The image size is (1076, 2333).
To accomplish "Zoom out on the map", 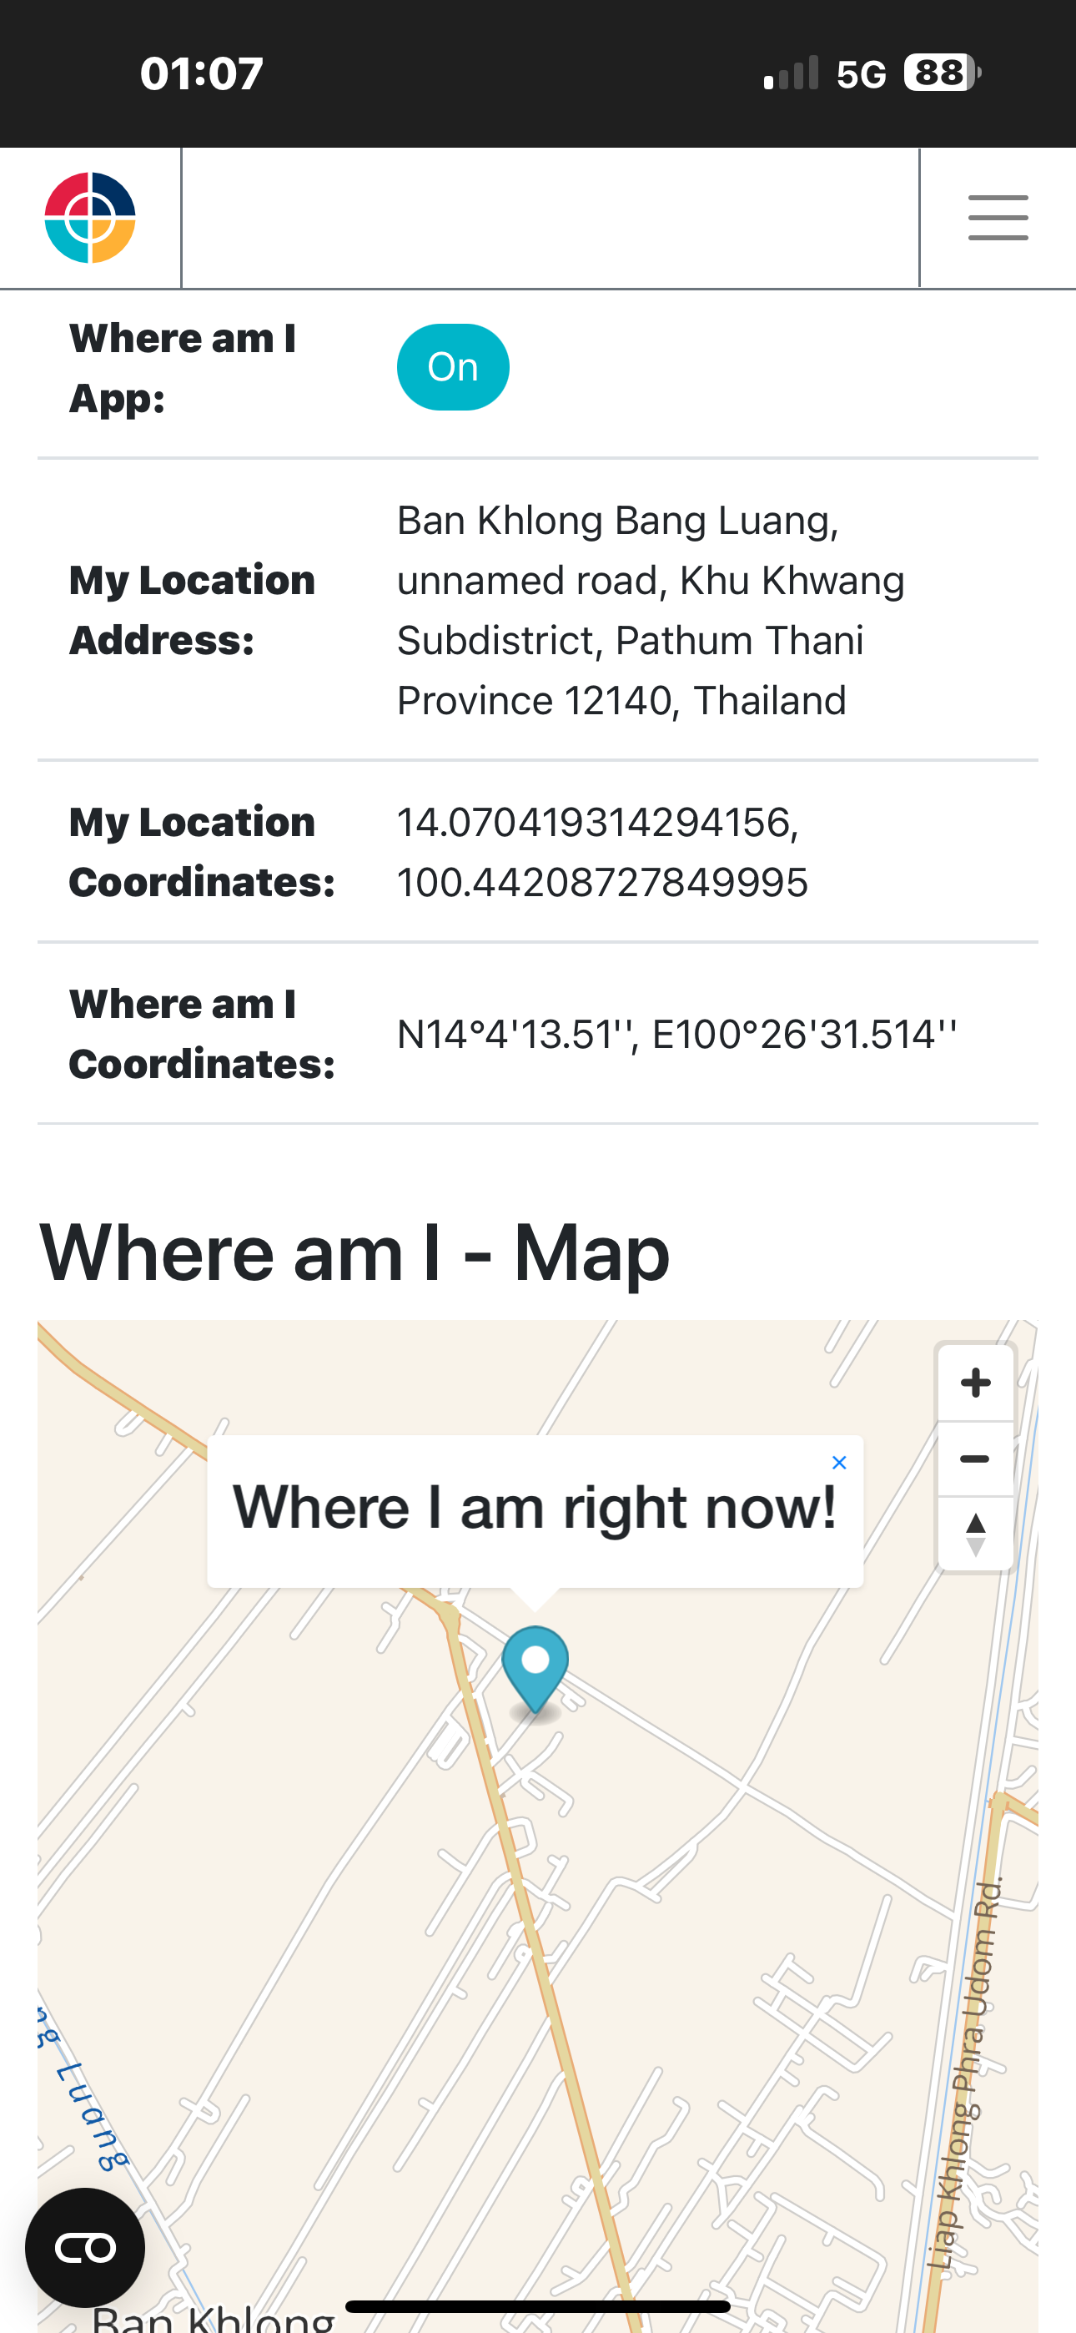I will tap(975, 1459).
